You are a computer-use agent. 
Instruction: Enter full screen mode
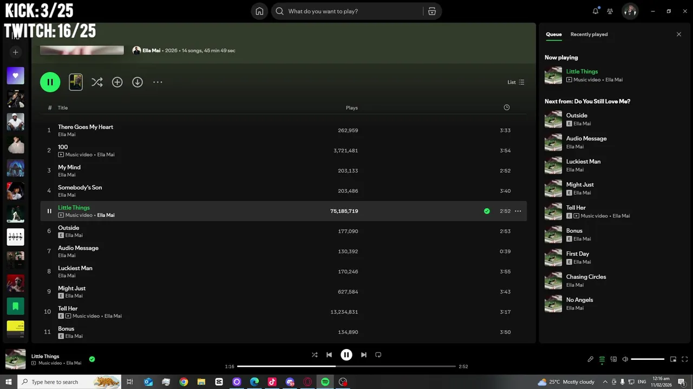pyautogui.click(x=685, y=359)
